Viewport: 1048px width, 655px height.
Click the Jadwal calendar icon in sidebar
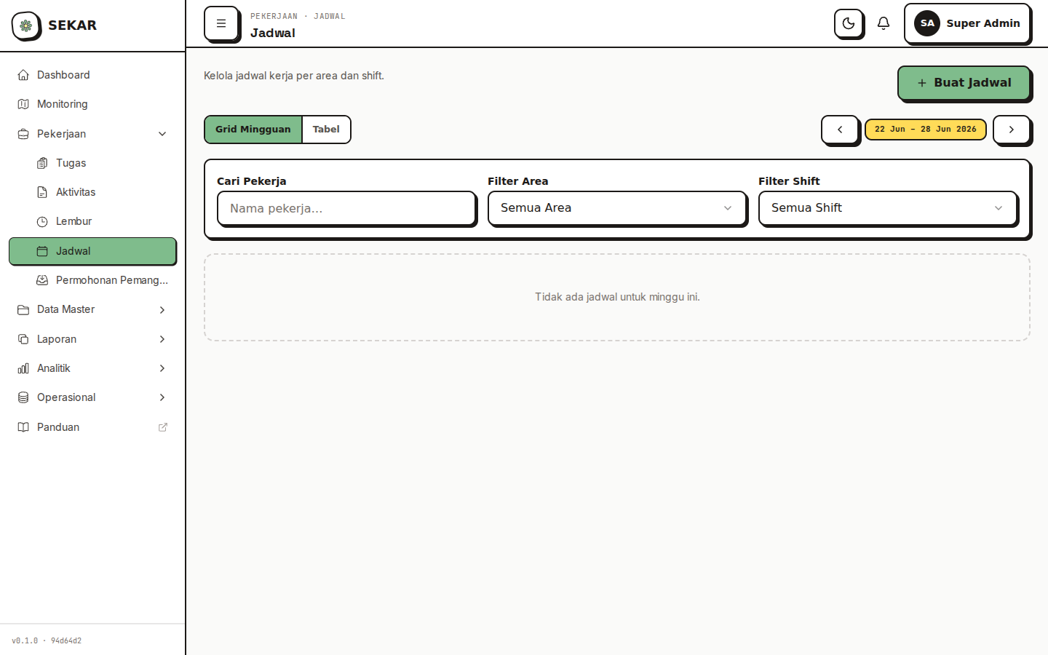(42, 251)
